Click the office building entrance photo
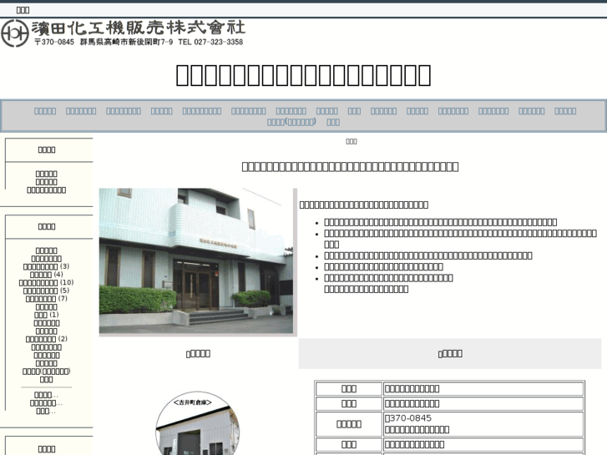 tap(196, 261)
